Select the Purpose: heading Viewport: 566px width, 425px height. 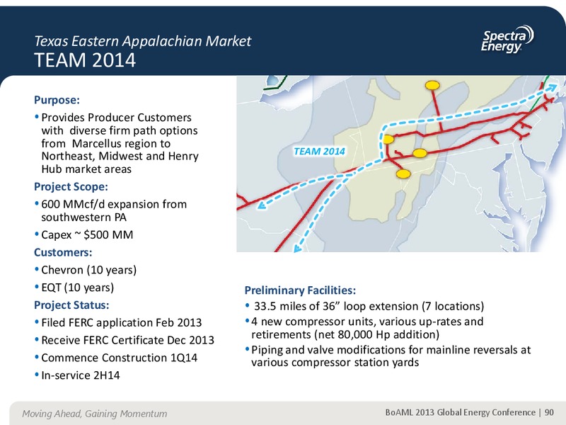pyautogui.click(x=57, y=100)
